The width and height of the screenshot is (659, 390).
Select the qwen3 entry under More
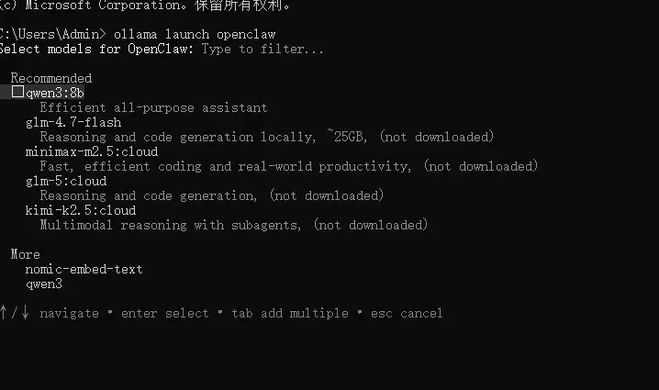[x=43, y=284]
